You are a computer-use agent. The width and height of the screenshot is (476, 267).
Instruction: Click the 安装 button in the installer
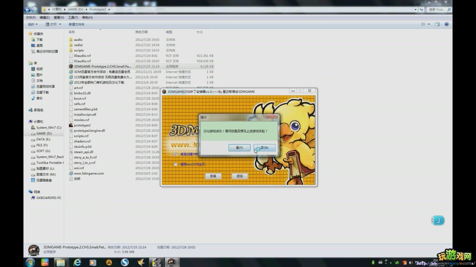click(213, 176)
